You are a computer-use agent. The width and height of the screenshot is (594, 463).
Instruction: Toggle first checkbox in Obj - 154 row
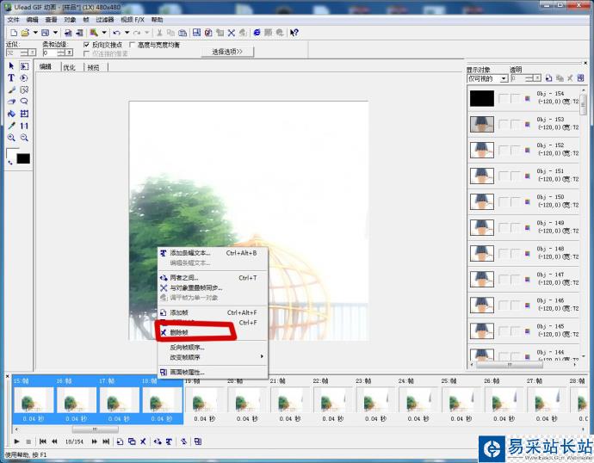[504, 98]
